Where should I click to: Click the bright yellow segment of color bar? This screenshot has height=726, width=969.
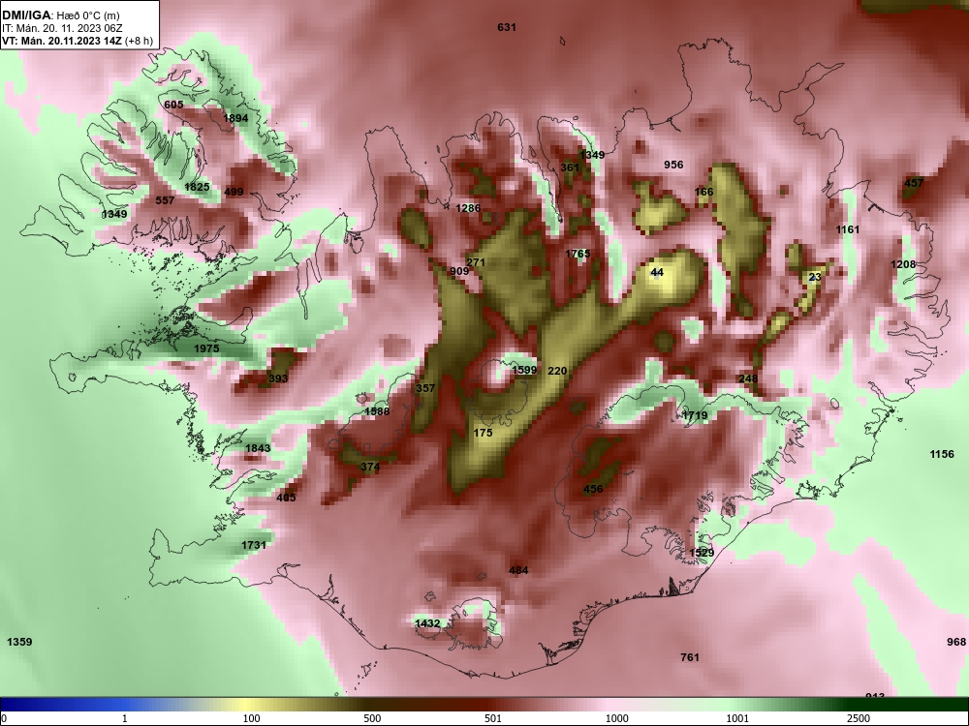pos(247,705)
